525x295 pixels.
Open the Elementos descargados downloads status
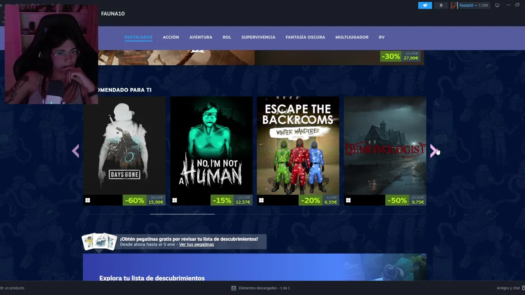(264, 288)
